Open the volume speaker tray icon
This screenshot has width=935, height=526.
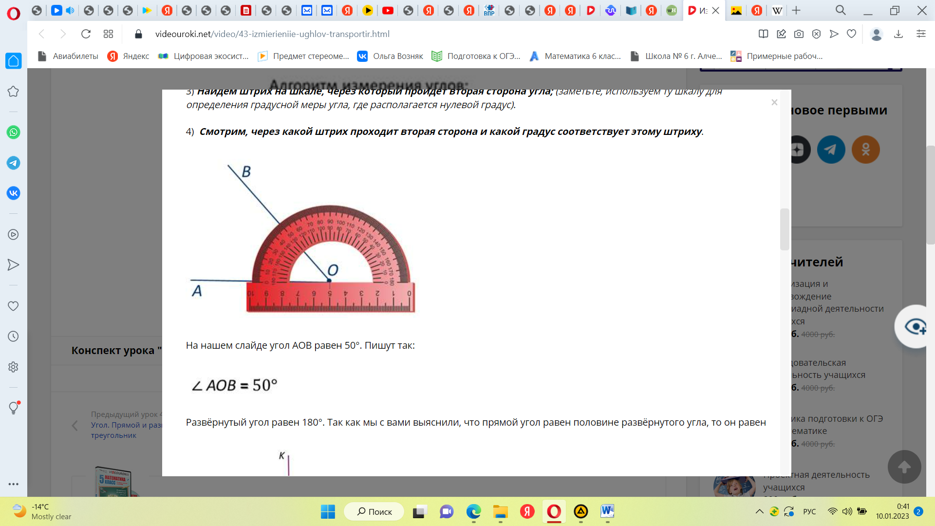pyautogui.click(x=847, y=511)
